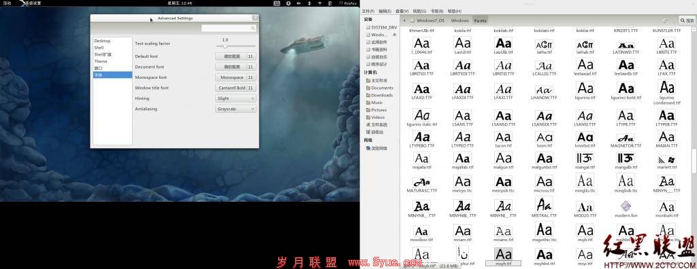The height and width of the screenshot is (269, 697).
Task: Open the 书签(B) menu in file manager
Action: (437, 11)
